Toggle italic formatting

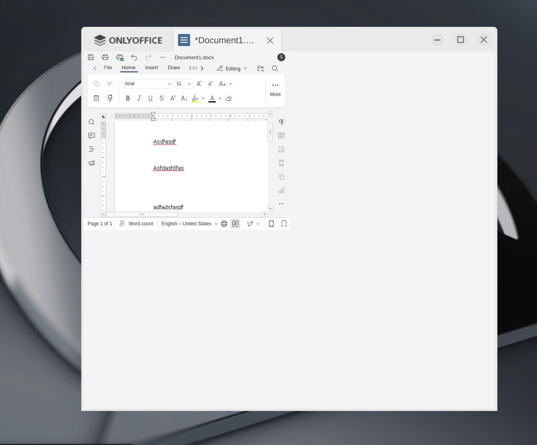point(139,98)
